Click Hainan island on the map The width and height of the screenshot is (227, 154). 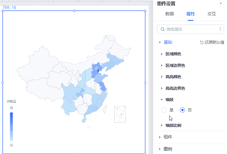click(84, 120)
